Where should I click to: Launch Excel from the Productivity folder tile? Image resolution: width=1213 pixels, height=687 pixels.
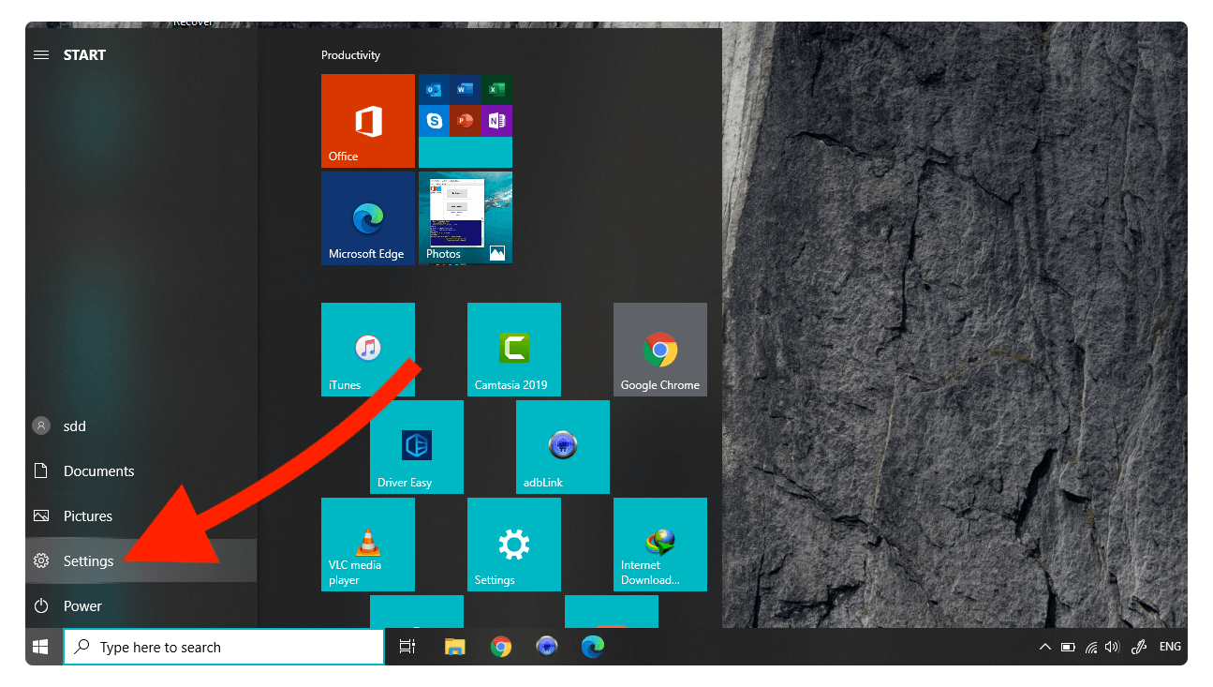click(496, 90)
